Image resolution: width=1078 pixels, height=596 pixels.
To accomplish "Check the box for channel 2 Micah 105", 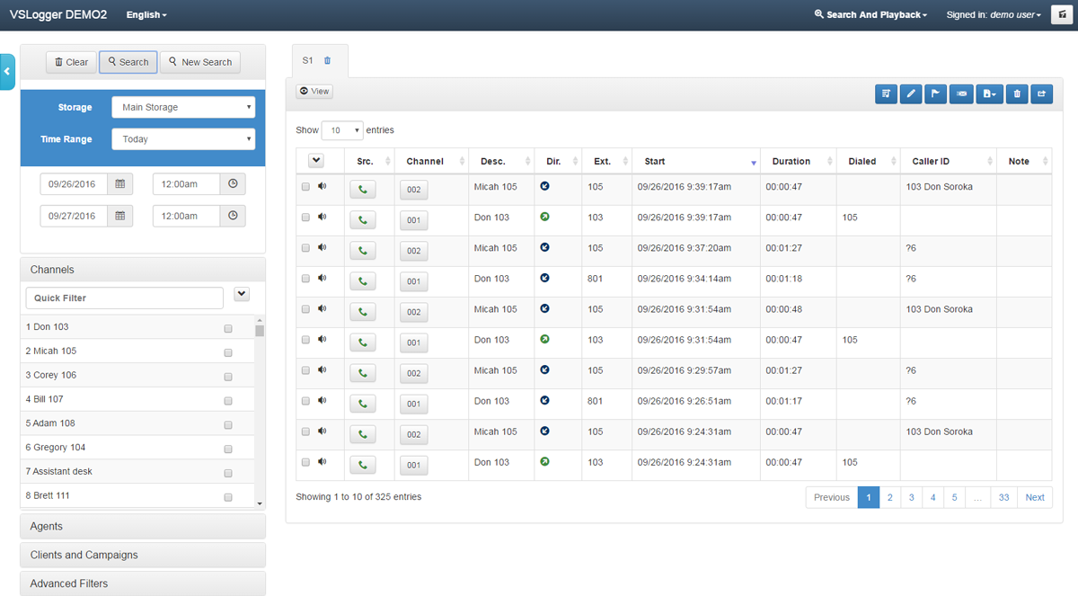I will (228, 352).
